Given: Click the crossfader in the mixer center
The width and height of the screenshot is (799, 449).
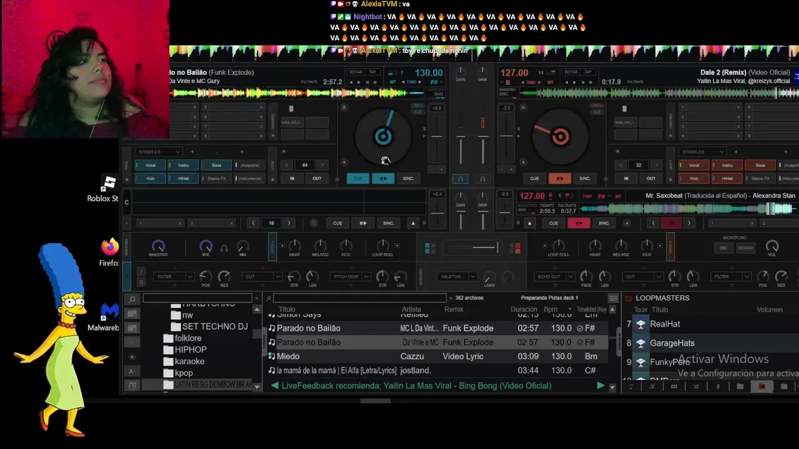Looking at the screenshot, I should coord(473,248).
